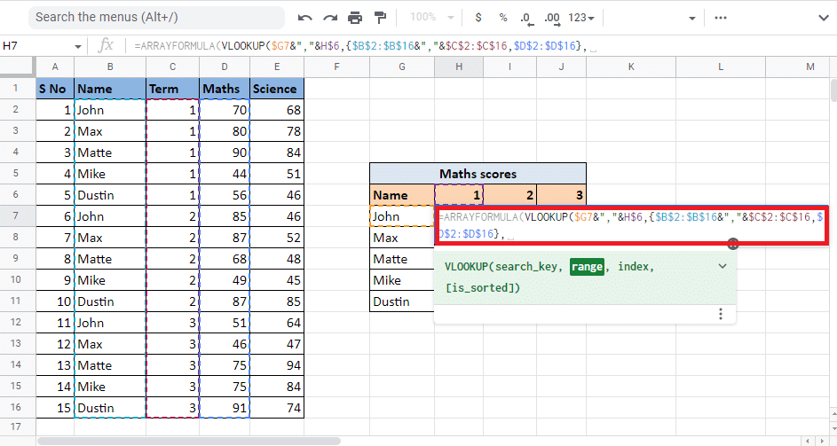Click the horizontal scrollbar at bottom
The image size is (837, 446).
click(188, 440)
